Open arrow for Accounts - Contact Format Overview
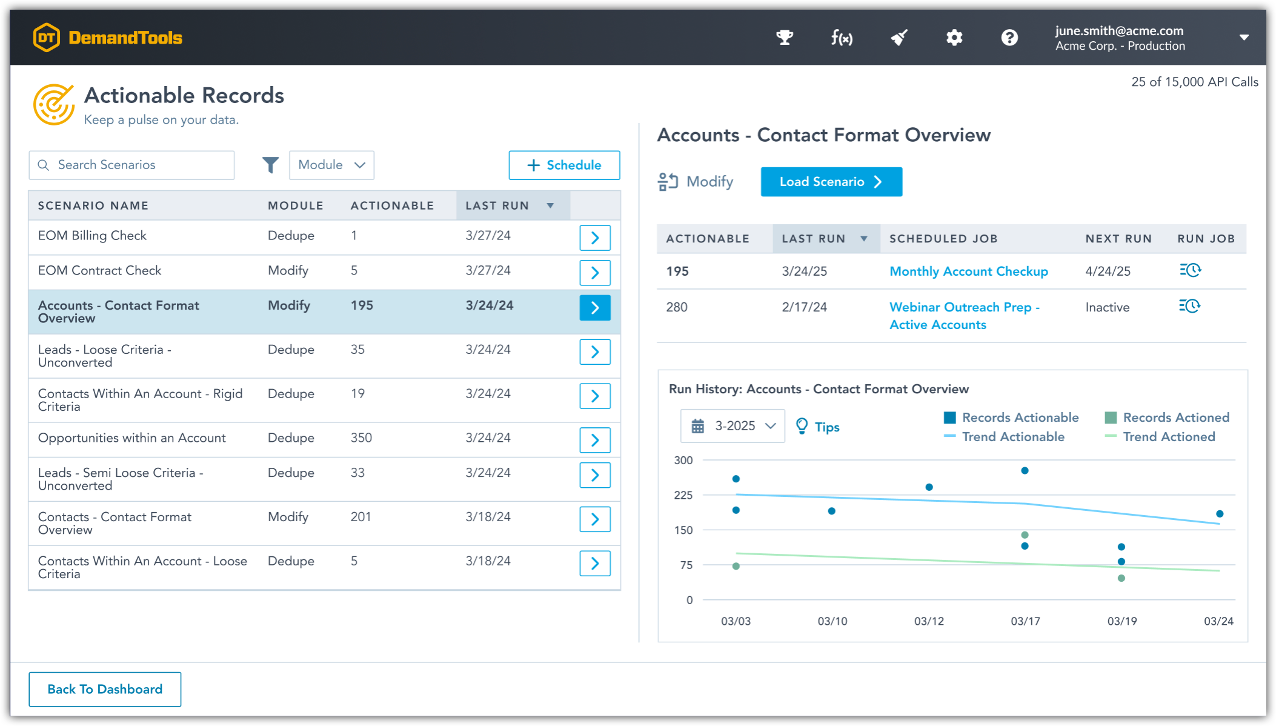The image size is (1276, 726). [x=594, y=308]
